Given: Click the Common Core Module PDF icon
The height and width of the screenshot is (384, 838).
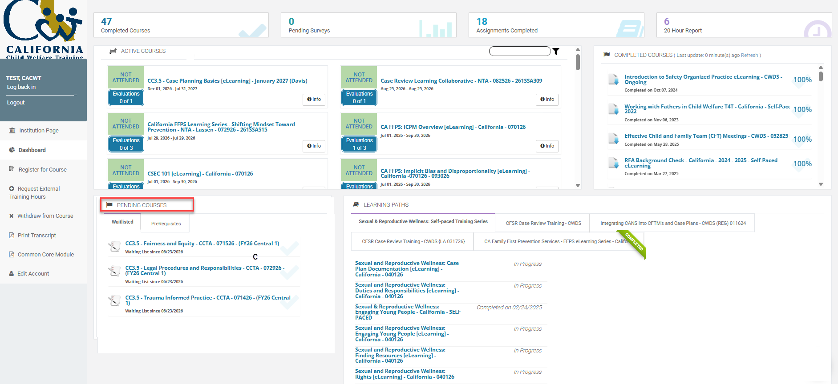Looking at the screenshot, I should tap(12, 254).
